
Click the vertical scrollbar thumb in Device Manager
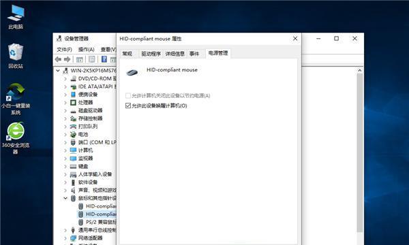[360, 153]
